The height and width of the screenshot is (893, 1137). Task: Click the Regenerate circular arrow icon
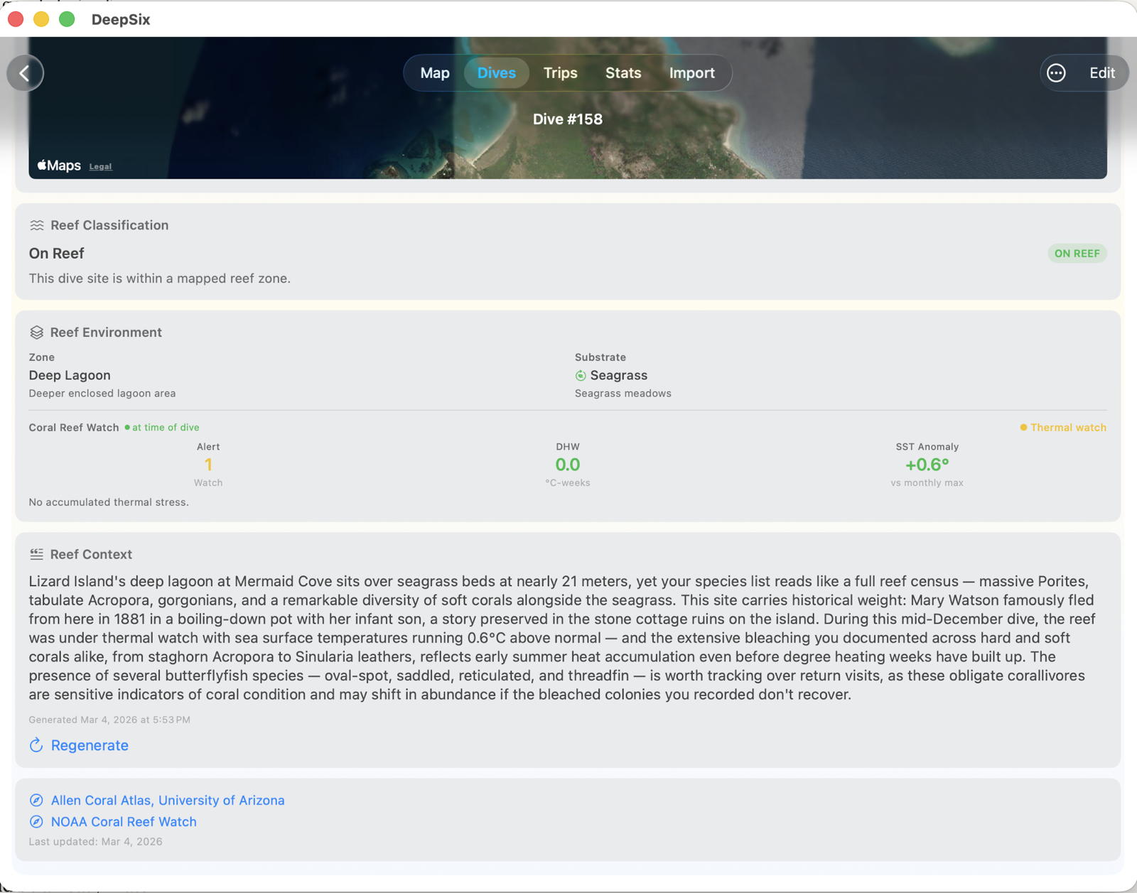(x=36, y=745)
